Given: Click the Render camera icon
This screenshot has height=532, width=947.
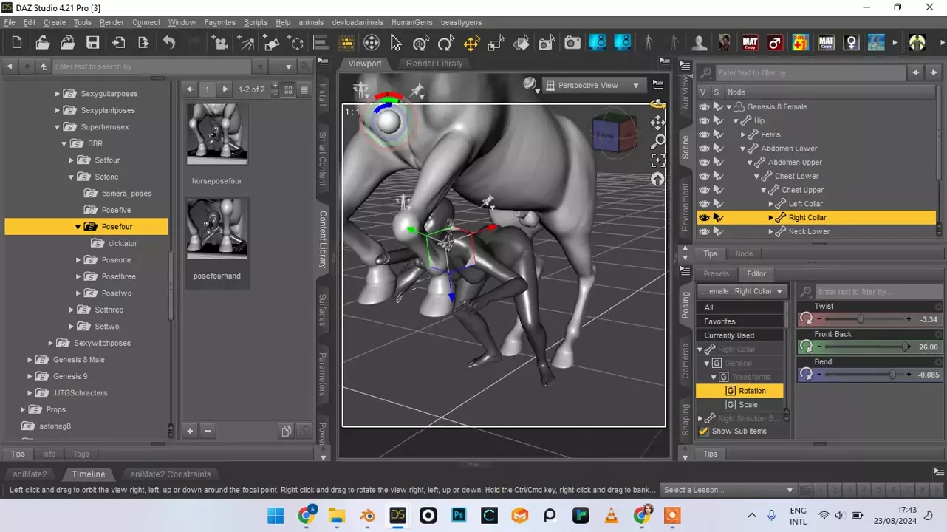Looking at the screenshot, I should coord(572,43).
